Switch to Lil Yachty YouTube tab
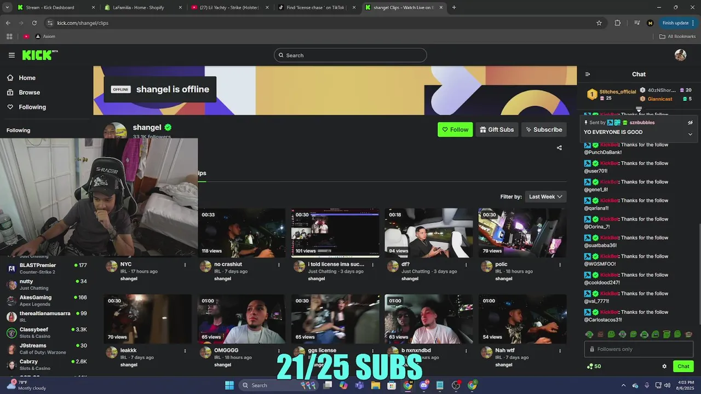The height and width of the screenshot is (394, 701). click(229, 8)
